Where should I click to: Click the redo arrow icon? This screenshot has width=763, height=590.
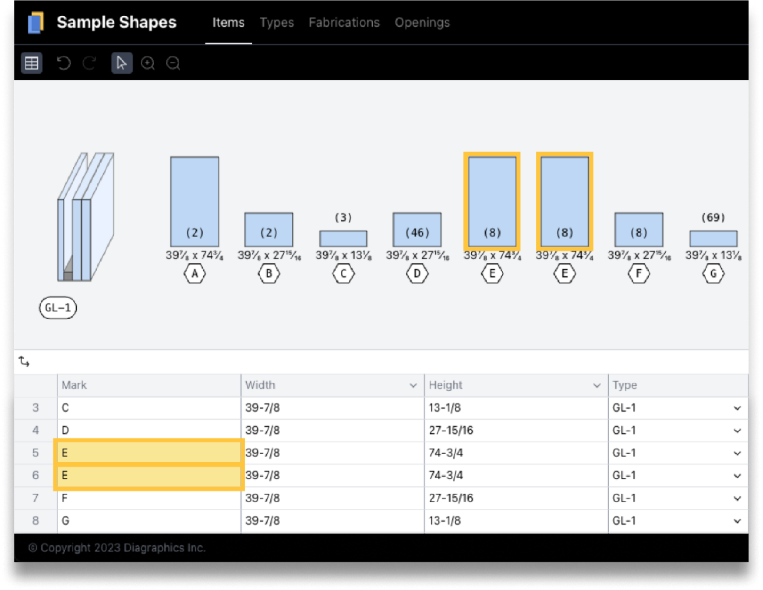(x=89, y=63)
